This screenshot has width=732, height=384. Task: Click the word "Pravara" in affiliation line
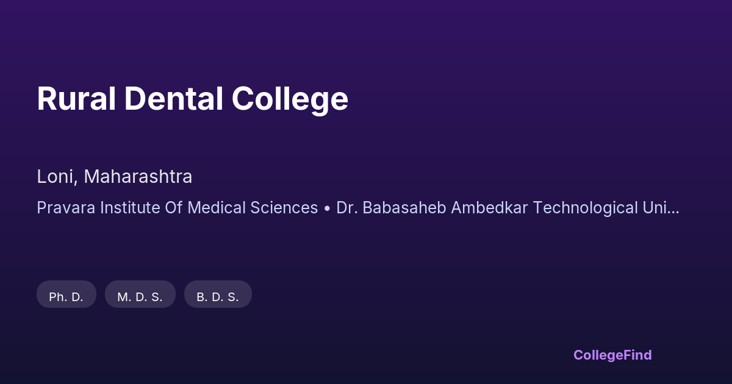66,208
